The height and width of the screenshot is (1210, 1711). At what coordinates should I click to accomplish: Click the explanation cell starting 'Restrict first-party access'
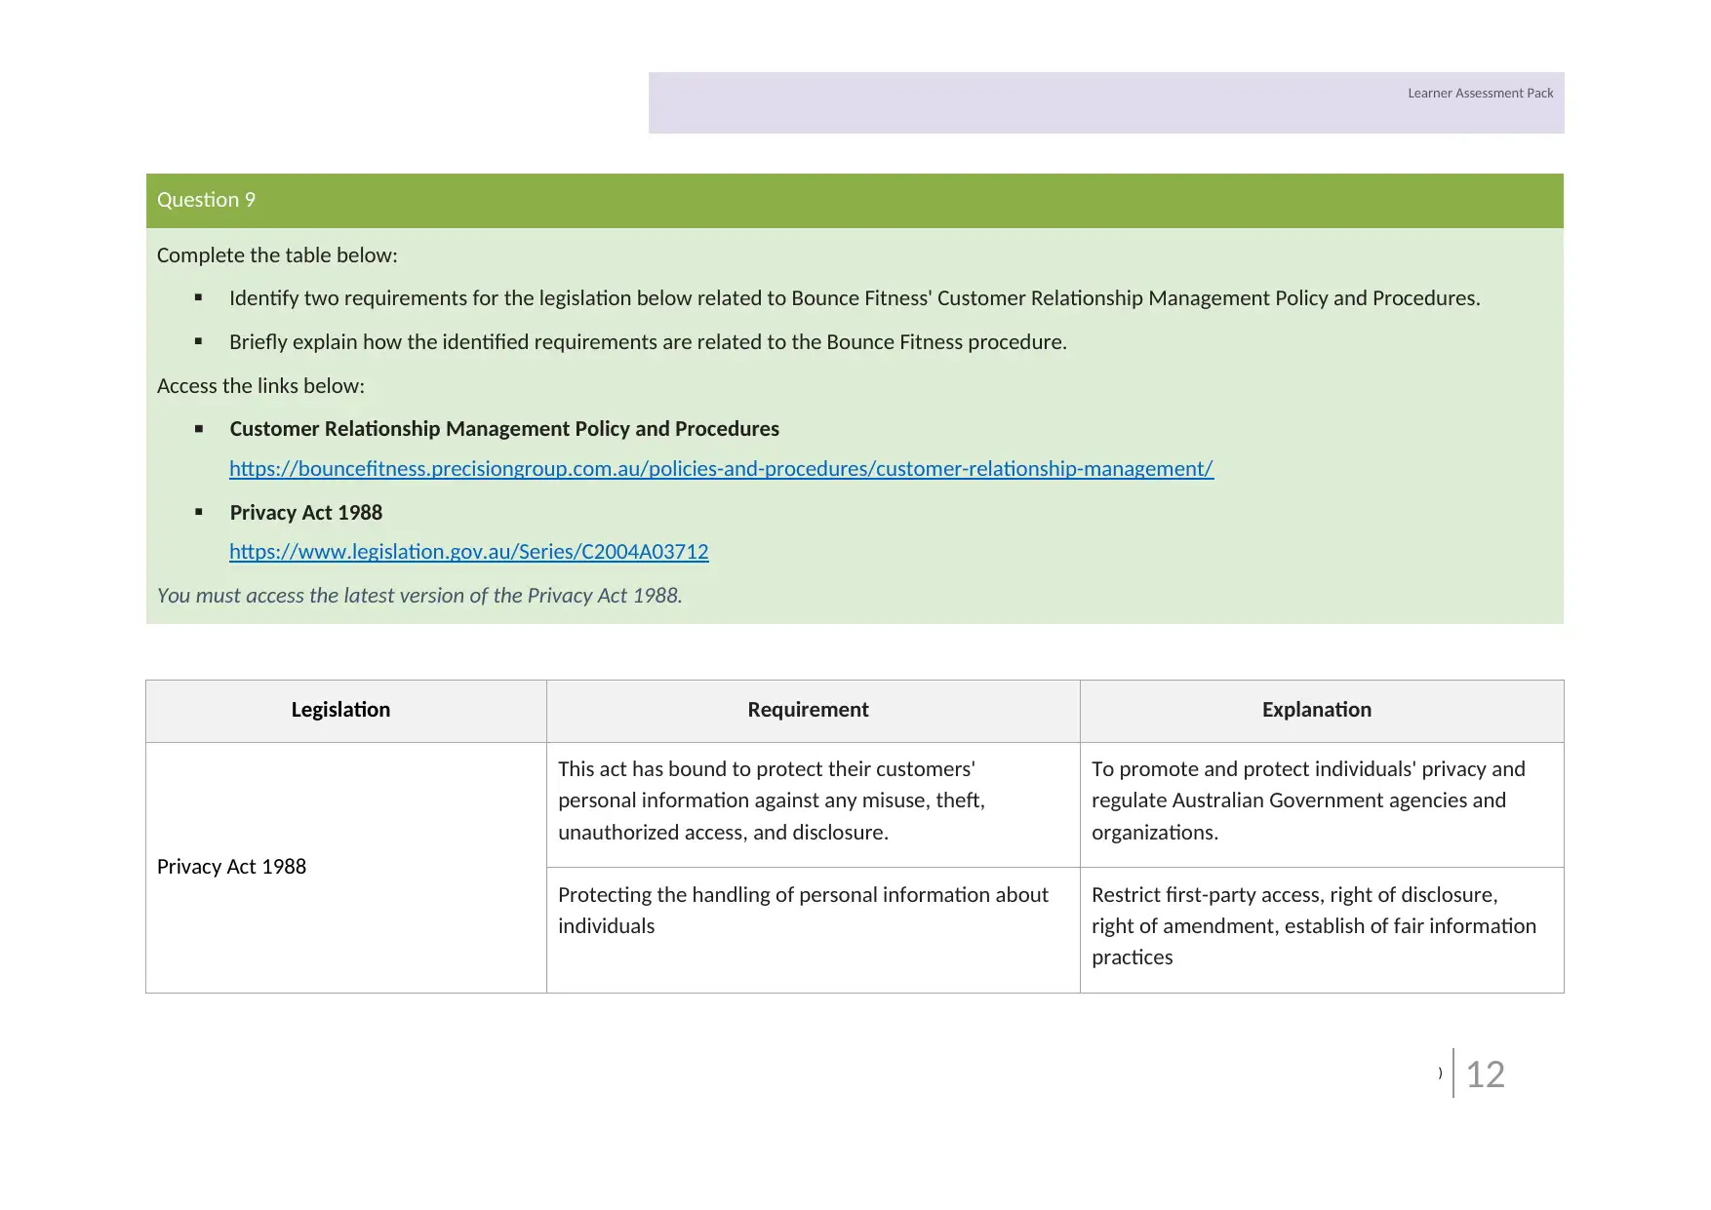pos(1322,930)
